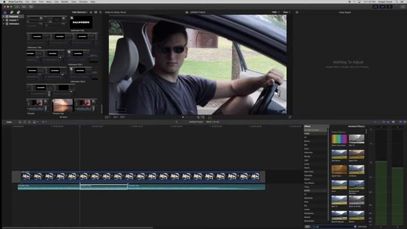The height and width of the screenshot is (229, 407).
Task: Toggle the Transitions browser button
Action: point(404,121)
